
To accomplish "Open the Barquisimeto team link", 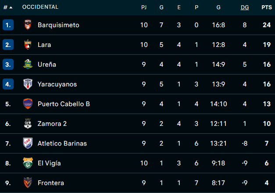I will click(x=58, y=25).
